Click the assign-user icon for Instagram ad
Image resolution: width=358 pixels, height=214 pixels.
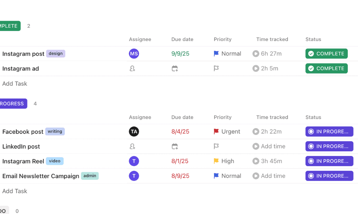coord(132,68)
